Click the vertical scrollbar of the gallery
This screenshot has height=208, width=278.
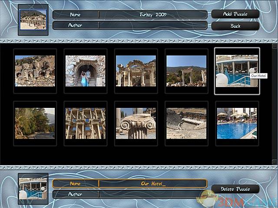coord(274,104)
